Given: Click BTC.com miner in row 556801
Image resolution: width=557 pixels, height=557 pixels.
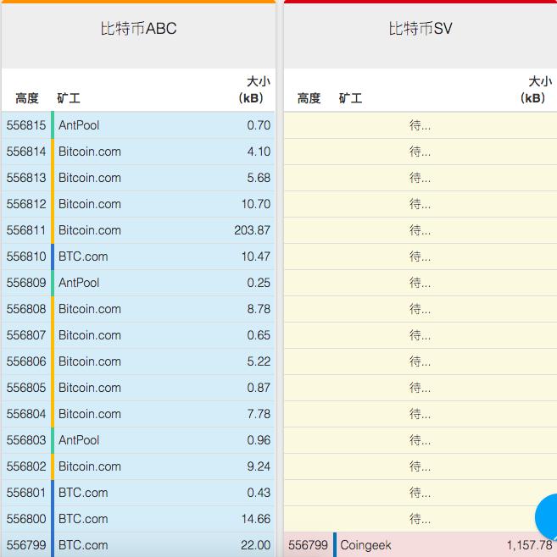Looking at the screenshot, I should [83, 493].
